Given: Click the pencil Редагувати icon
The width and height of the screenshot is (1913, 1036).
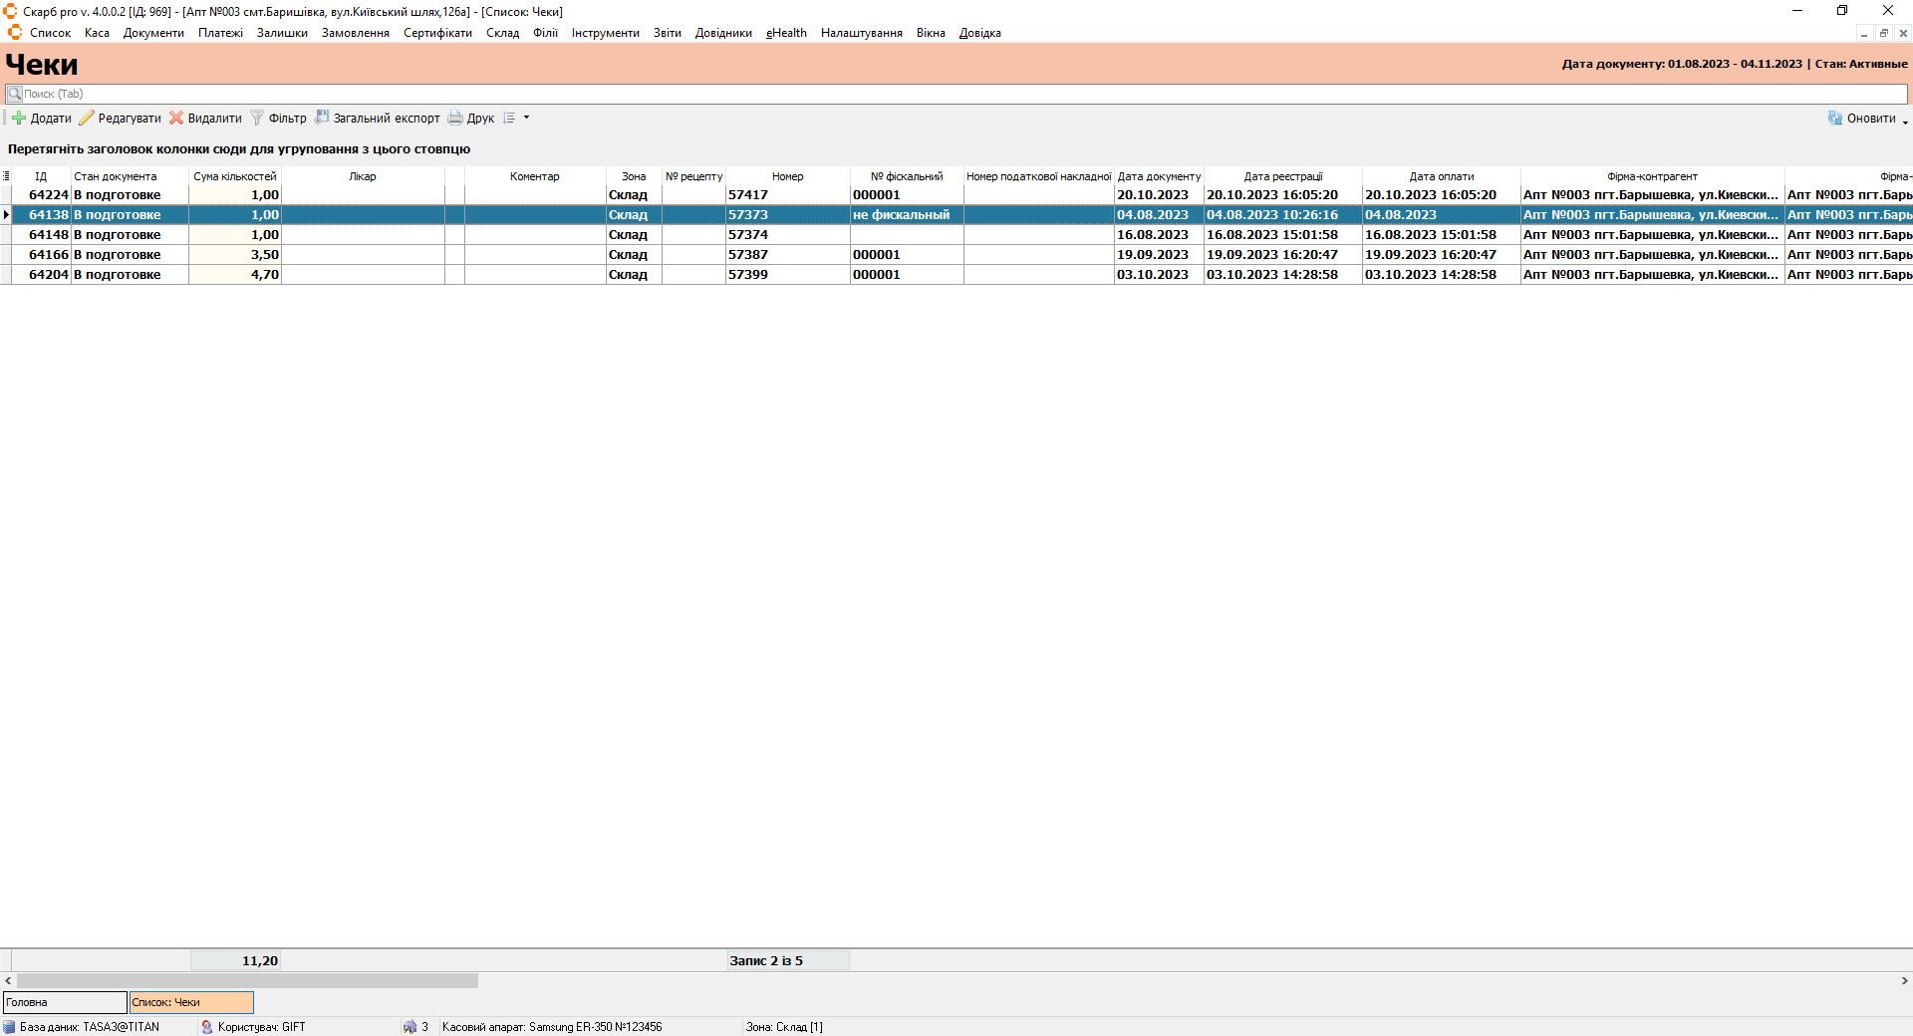Looking at the screenshot, I should point(87,118).
